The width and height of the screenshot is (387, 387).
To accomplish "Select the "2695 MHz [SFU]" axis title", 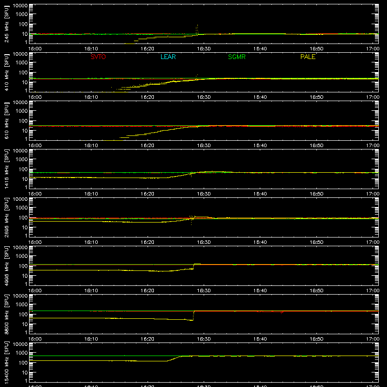I will (7, 217).
